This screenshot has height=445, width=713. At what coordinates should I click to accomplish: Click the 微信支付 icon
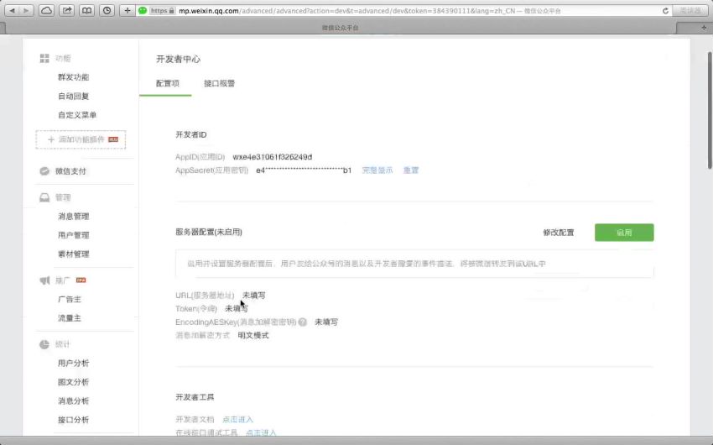pos(44,171)
